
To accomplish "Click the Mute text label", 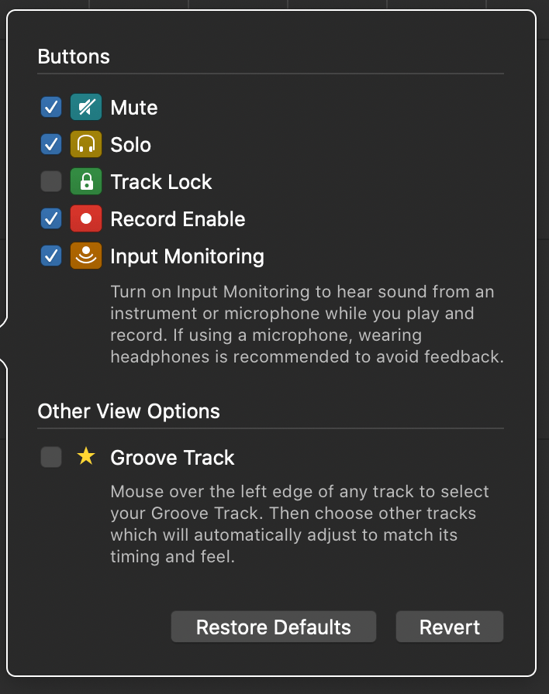I will tap(134, 108).
